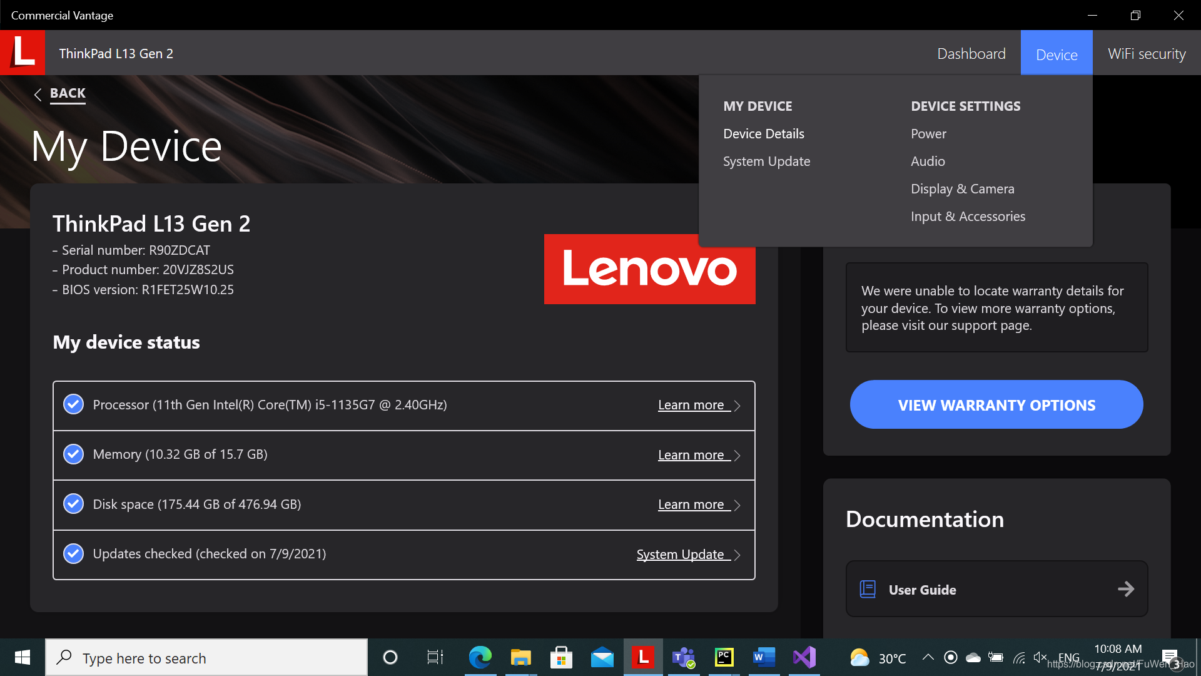1201x676 pixels.
Task: Switch to the Dashboard tab
Action: tap(971, 54)
